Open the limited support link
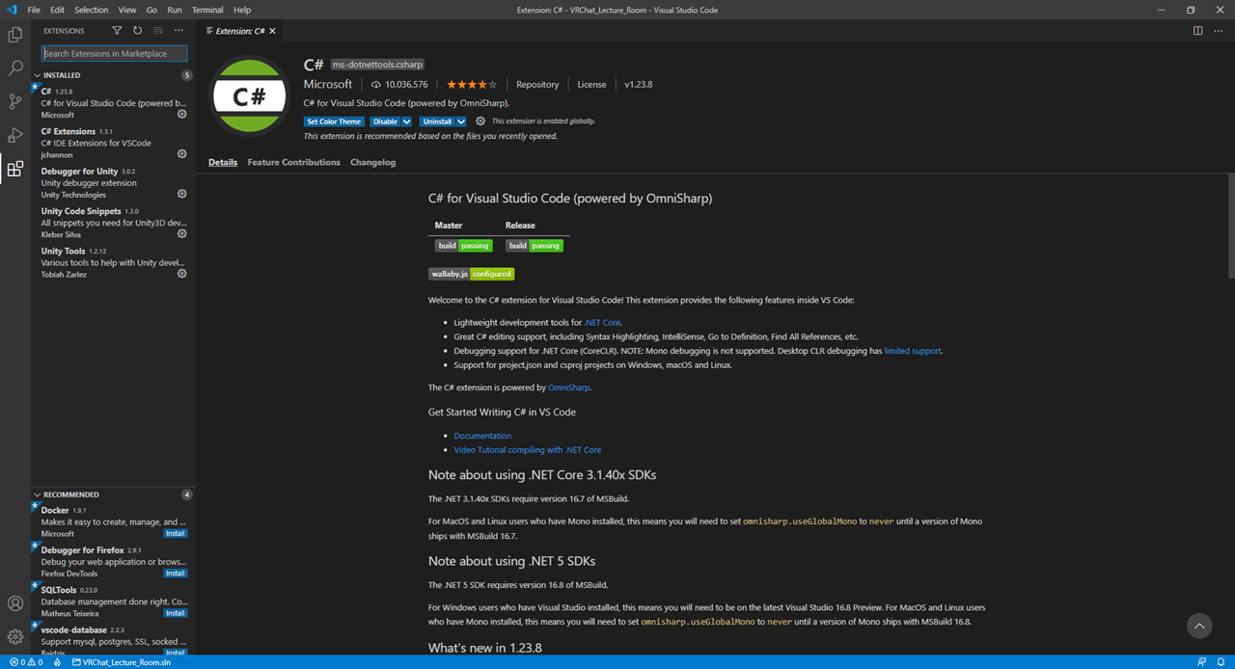1235x669 pixels. (x=912, y=351)
